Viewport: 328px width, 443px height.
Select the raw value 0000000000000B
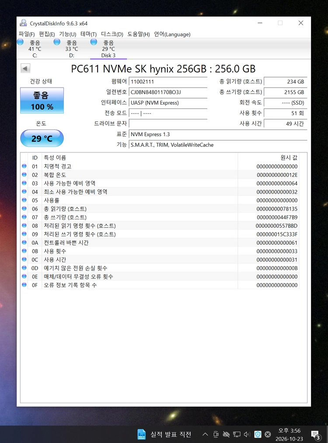pos(277,268)
